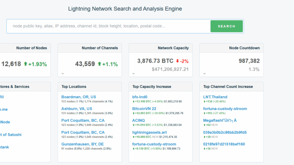
Task: Open node 0218fe97d21518bef160
Action: [x=224, y=144]
